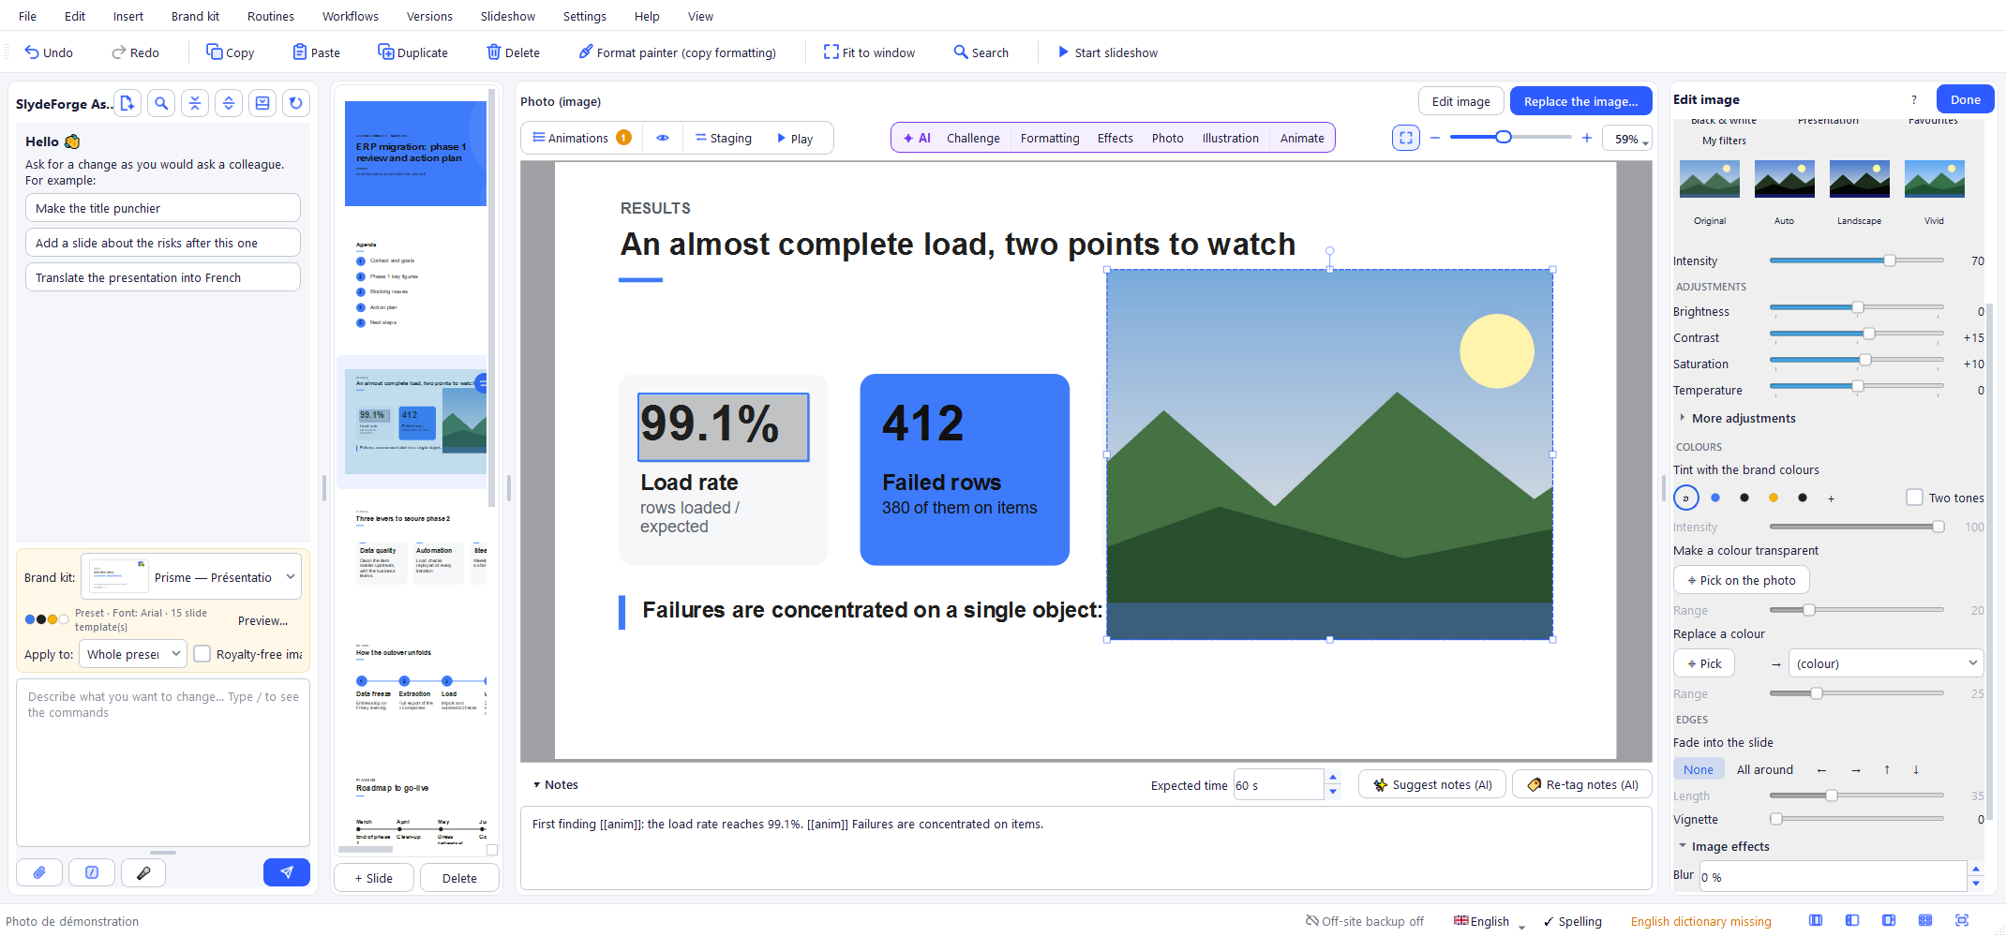Click the Off-site backup off indicator
Screen dimensions: 2006x937
point(1365,921)
